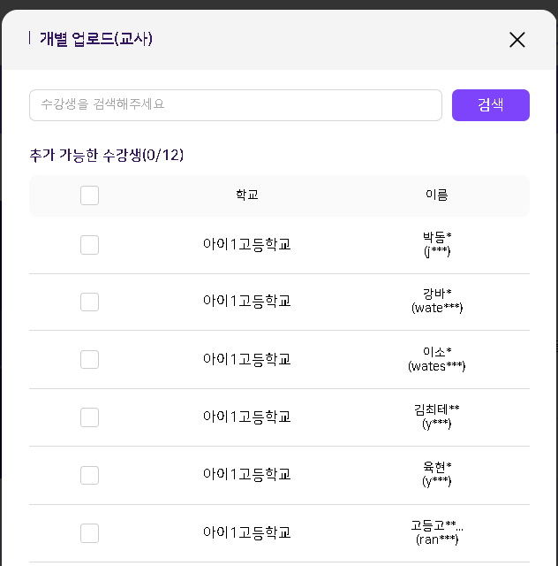Select the name 육현* (y***)

(x=437, y=474)
